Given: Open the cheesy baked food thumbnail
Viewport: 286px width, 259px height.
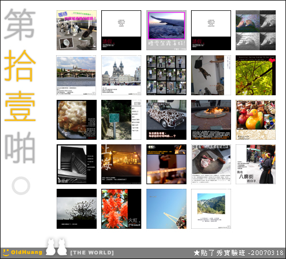Looking at the screenshot, I should (77, 120).
